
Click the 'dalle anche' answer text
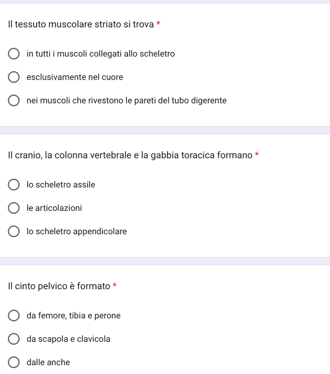[x=48, y=362]
